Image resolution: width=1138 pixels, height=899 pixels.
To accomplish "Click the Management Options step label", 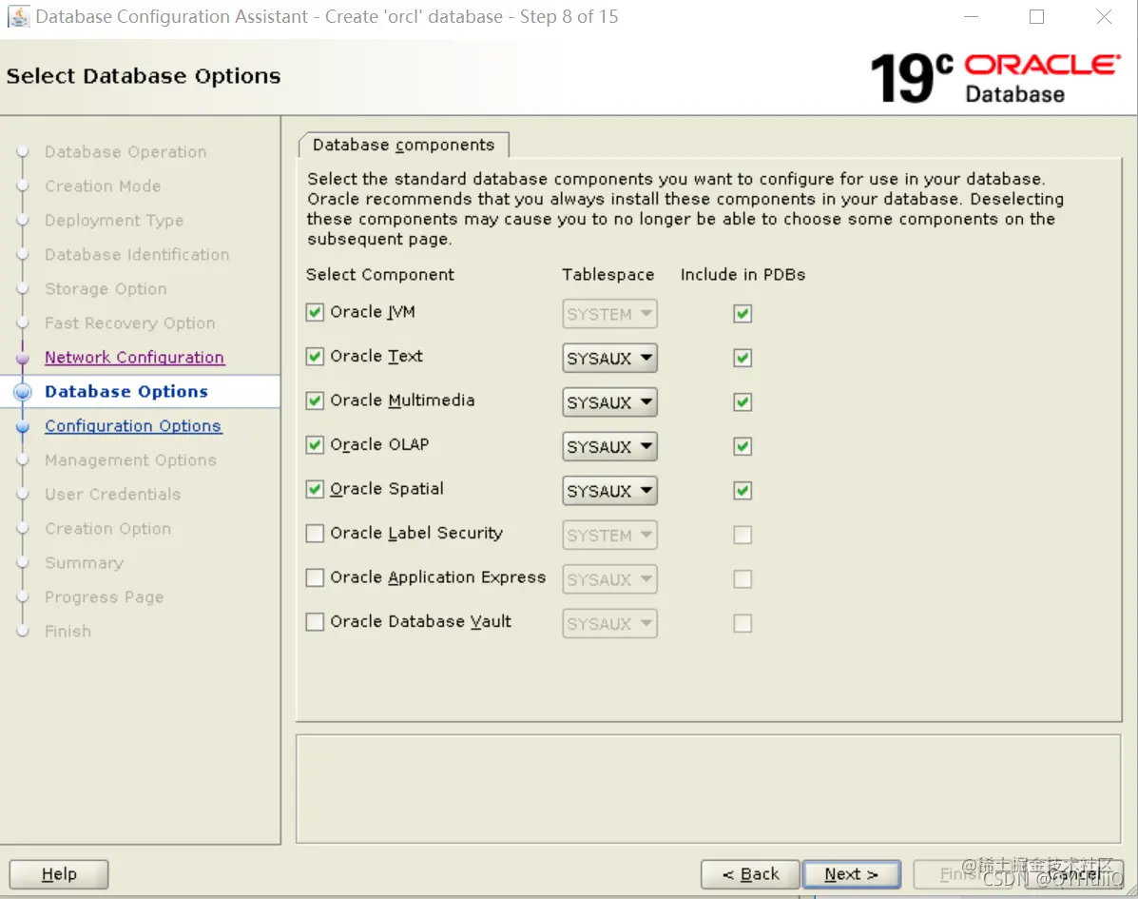I will 130,460.
